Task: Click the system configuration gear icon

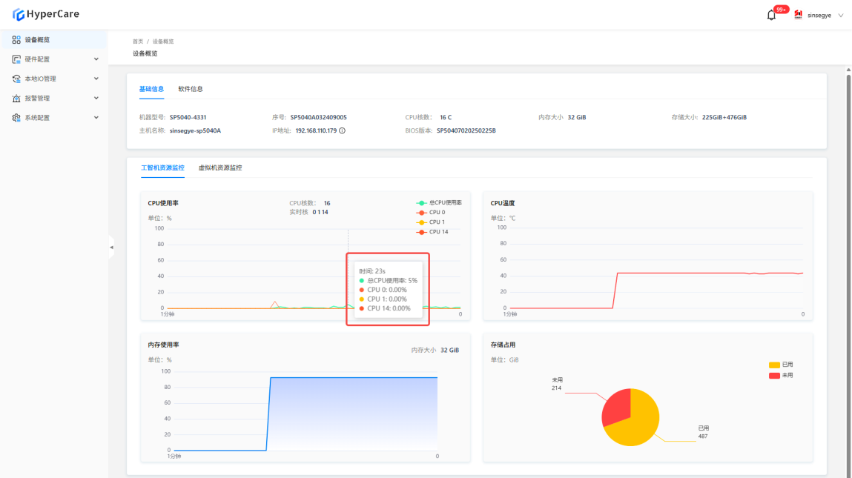Action: [16, 118]
